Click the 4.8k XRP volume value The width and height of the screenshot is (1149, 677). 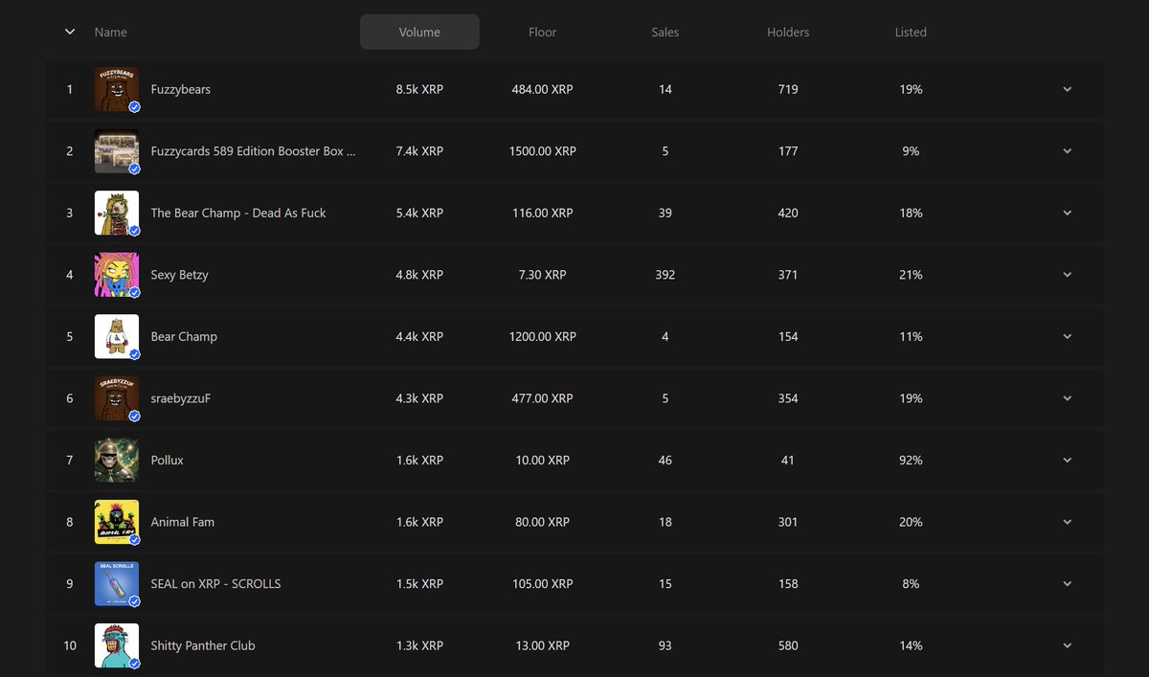pos(419,275)
